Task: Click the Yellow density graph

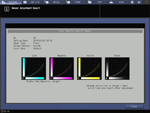Action: (89, 68)
